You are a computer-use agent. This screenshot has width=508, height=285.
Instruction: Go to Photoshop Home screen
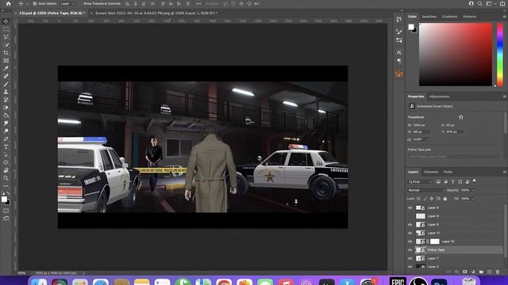[x=9, y=3]
